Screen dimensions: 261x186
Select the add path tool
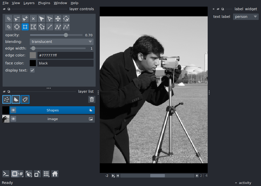coord(58,27)
